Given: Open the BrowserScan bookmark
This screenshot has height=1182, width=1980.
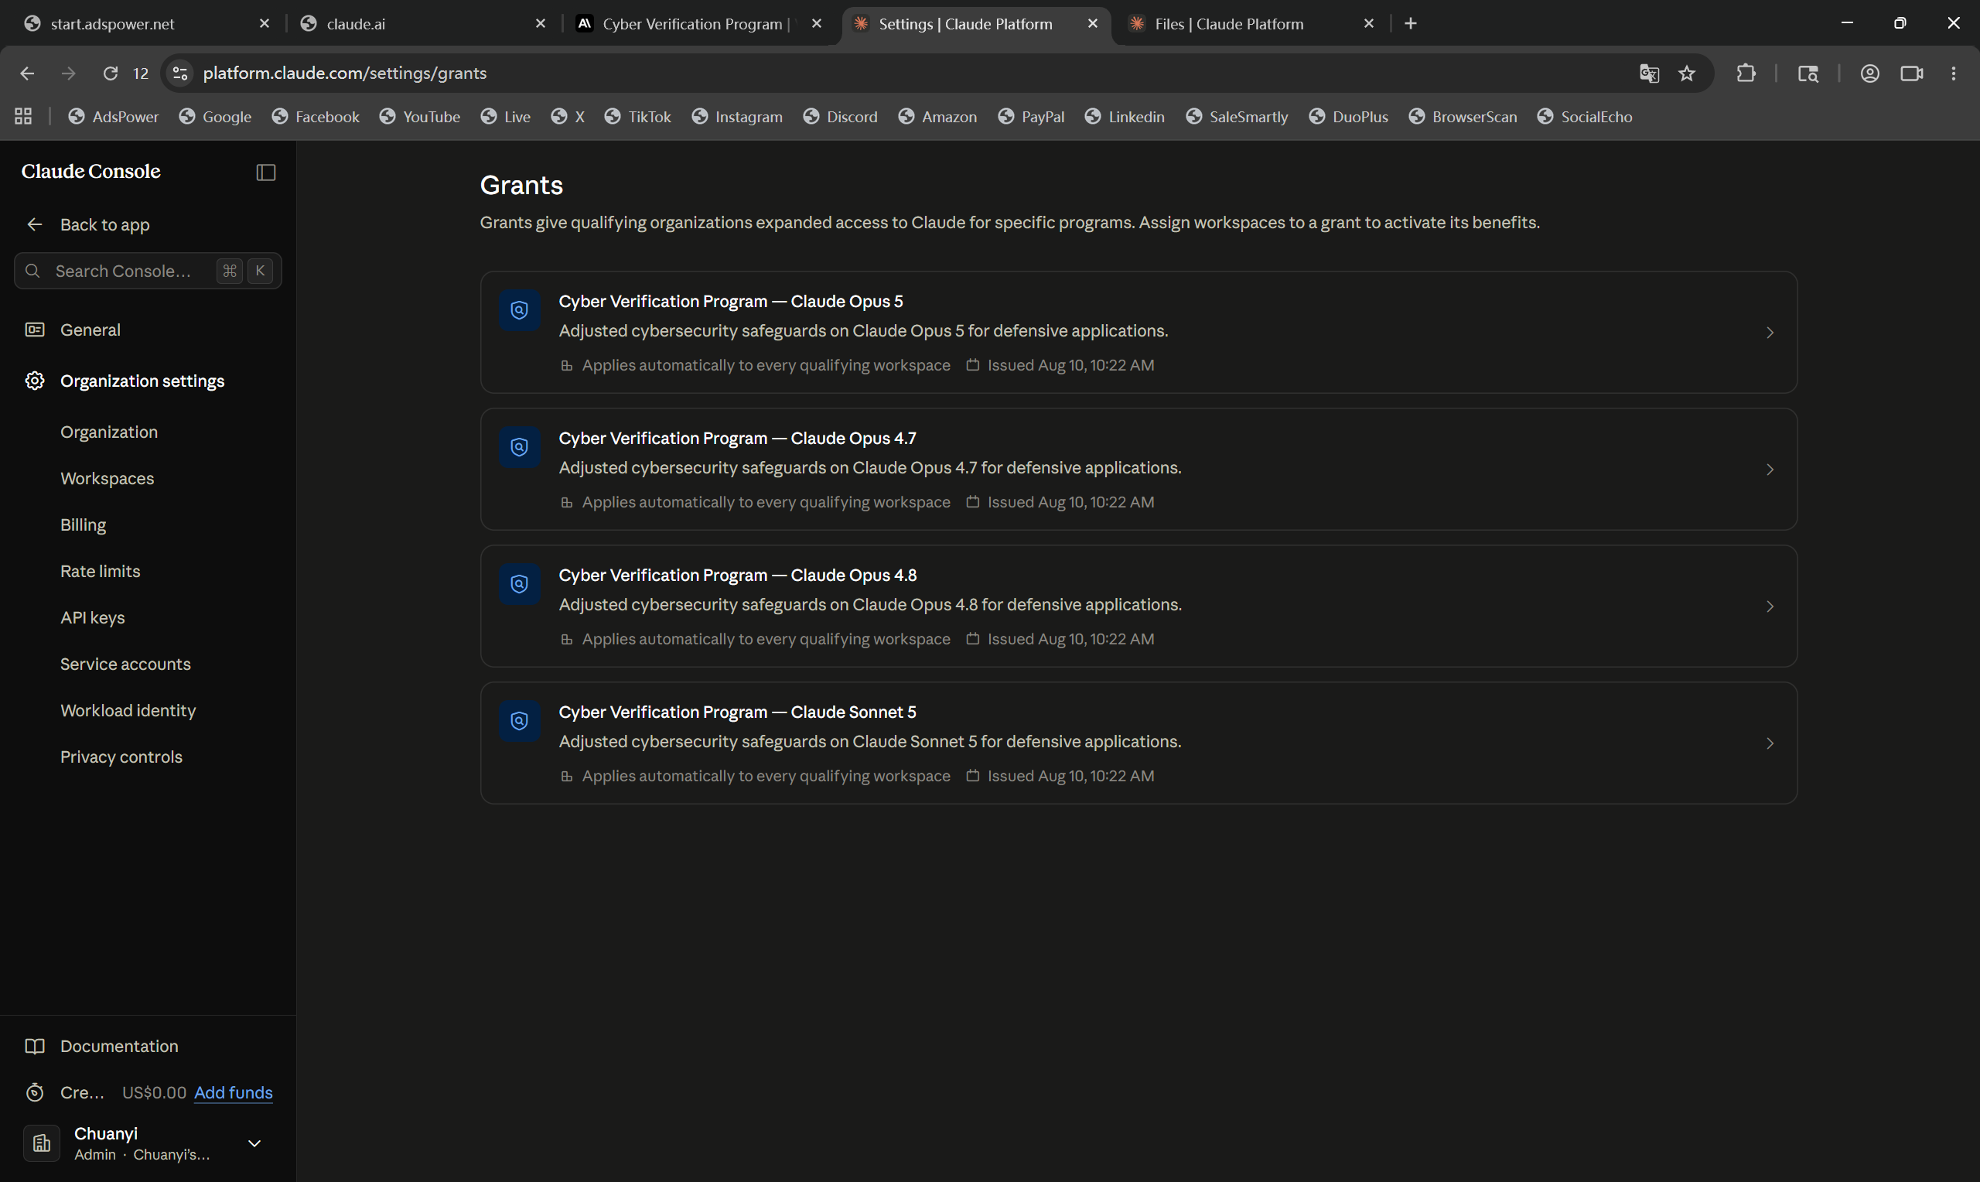Looking at the screenshot, I should [1463, 116].
